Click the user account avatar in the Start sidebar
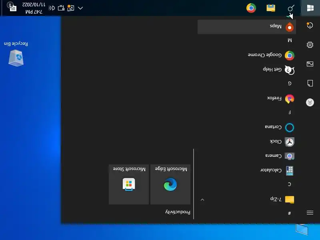The image size is (320, 240). (310, 102)
